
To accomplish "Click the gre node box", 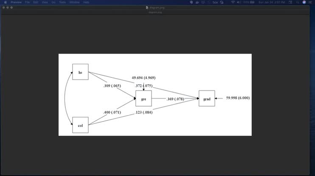I will 143,98.
